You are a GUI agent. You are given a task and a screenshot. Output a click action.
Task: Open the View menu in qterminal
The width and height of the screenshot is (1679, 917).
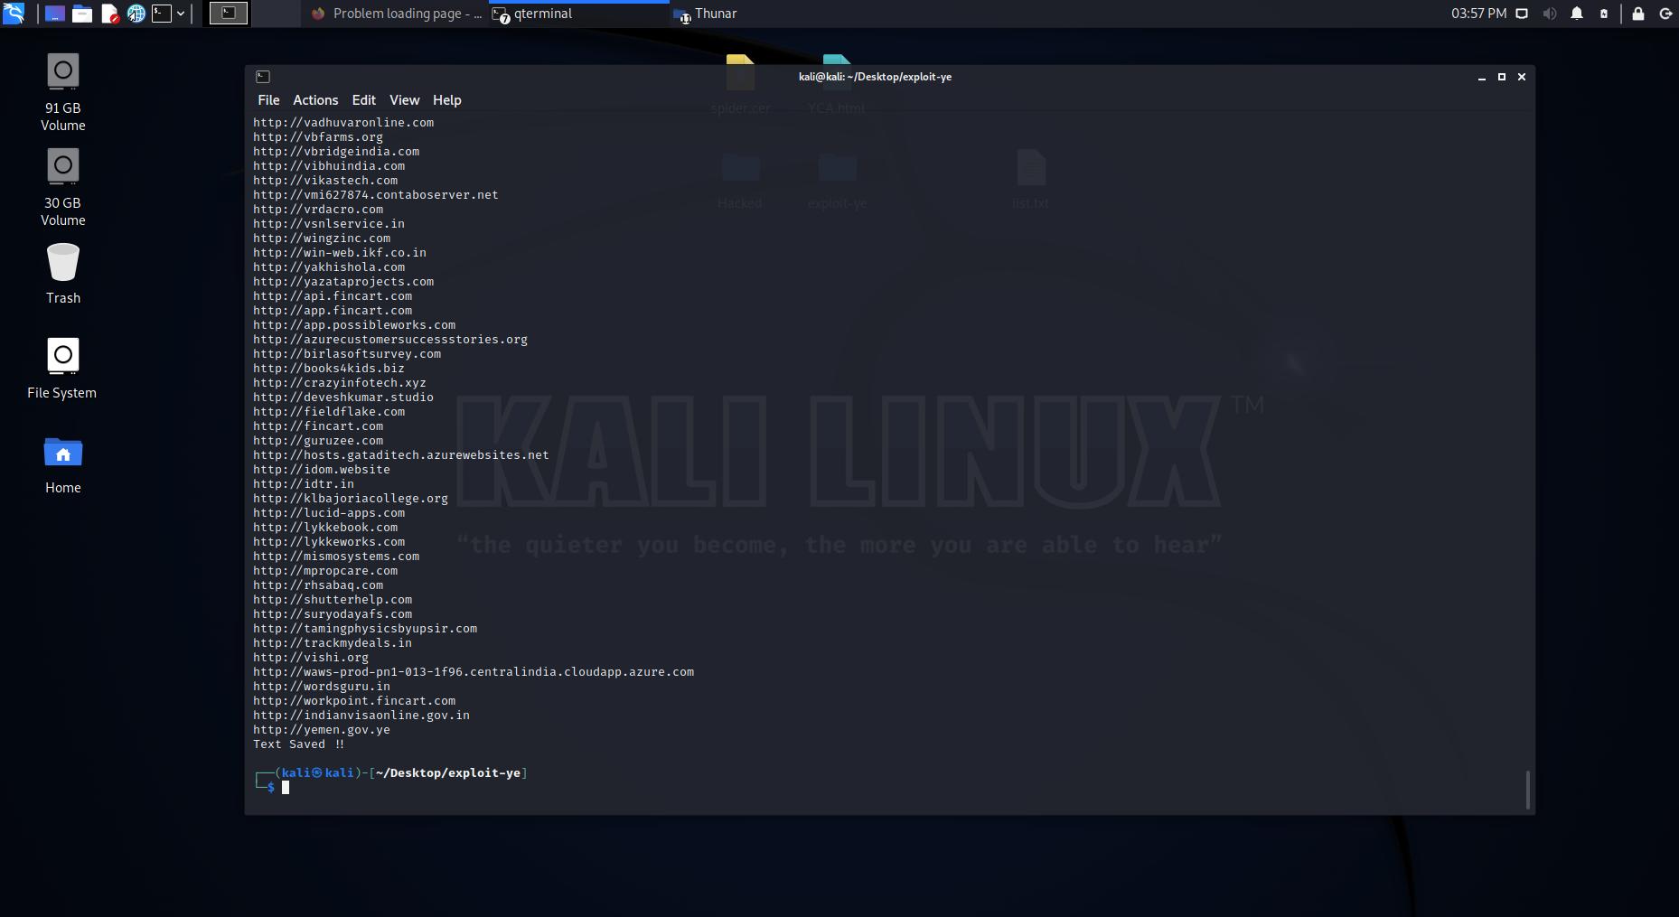click(x=405, y=100)
